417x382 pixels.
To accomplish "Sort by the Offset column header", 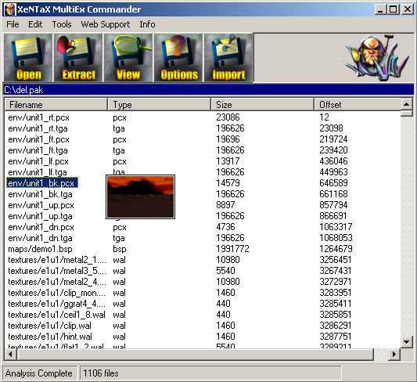I will 358,105.
